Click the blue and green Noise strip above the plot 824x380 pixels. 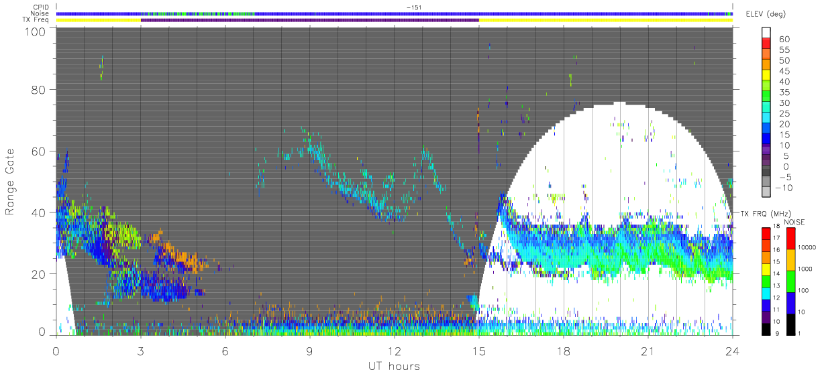coord(394,13)
